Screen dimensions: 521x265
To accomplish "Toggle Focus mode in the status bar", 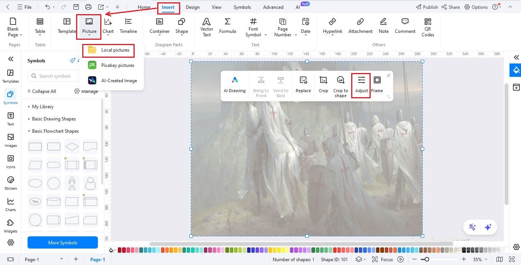I will (383, 259).
